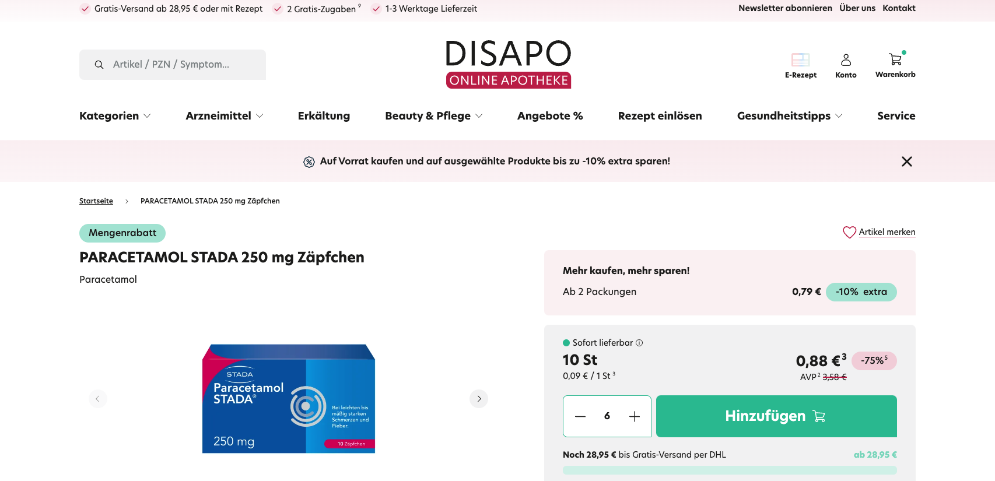
Task: Dismiss the Auf Vorrat kaufen banner
Action: (x=906, y=161)
